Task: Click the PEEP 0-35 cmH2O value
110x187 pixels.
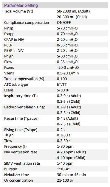Action: click(x=67, y=45)
